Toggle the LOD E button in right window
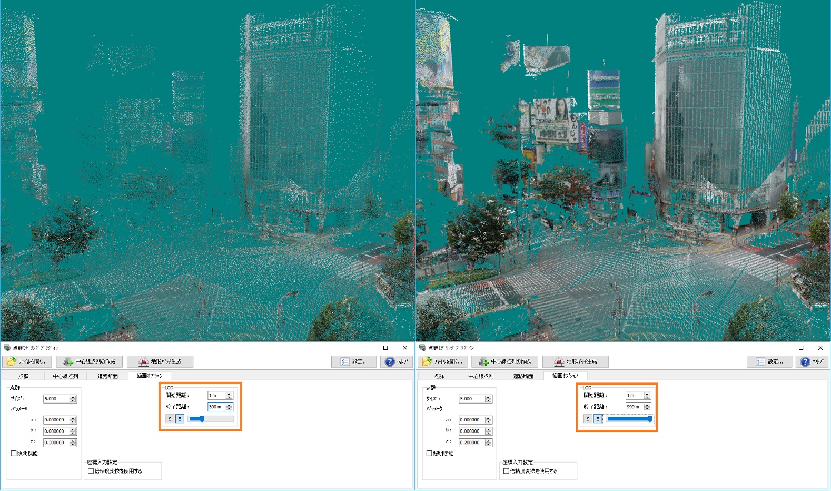Image resolution: width=831 pixels, height=491 pixels. point(598,419)
